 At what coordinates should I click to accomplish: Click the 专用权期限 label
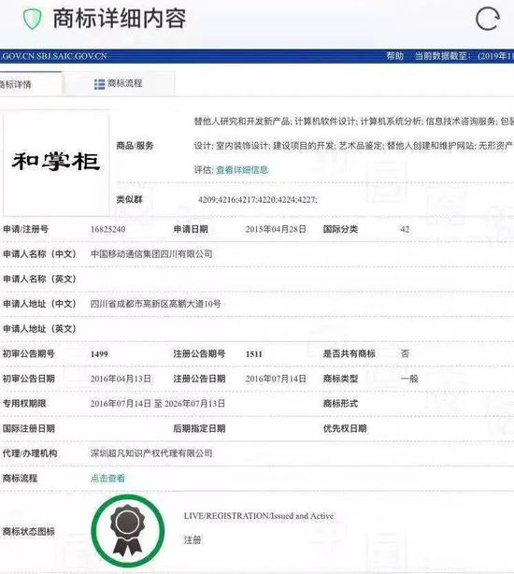[24, 404]
